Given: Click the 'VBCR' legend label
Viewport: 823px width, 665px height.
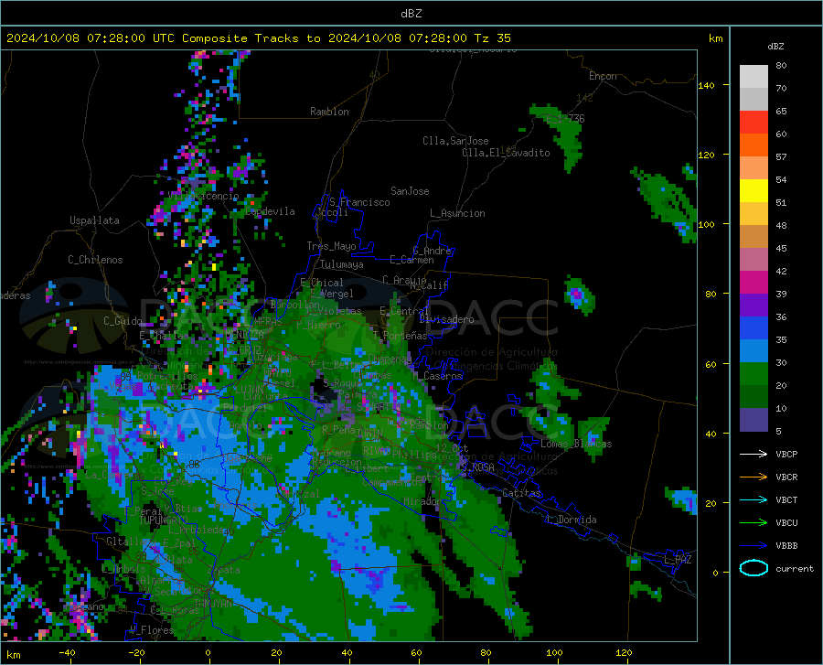Looking at the screenshot, I should pyautogui.click(x=786, y=477).
